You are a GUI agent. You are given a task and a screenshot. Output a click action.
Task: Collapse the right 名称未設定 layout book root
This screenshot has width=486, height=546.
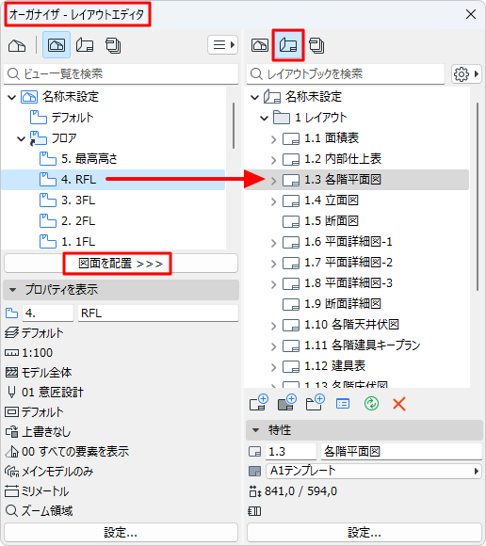(x=254, y=97)
